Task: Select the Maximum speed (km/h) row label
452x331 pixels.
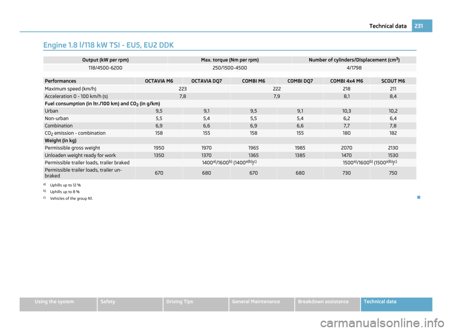Action: (71, 89)
